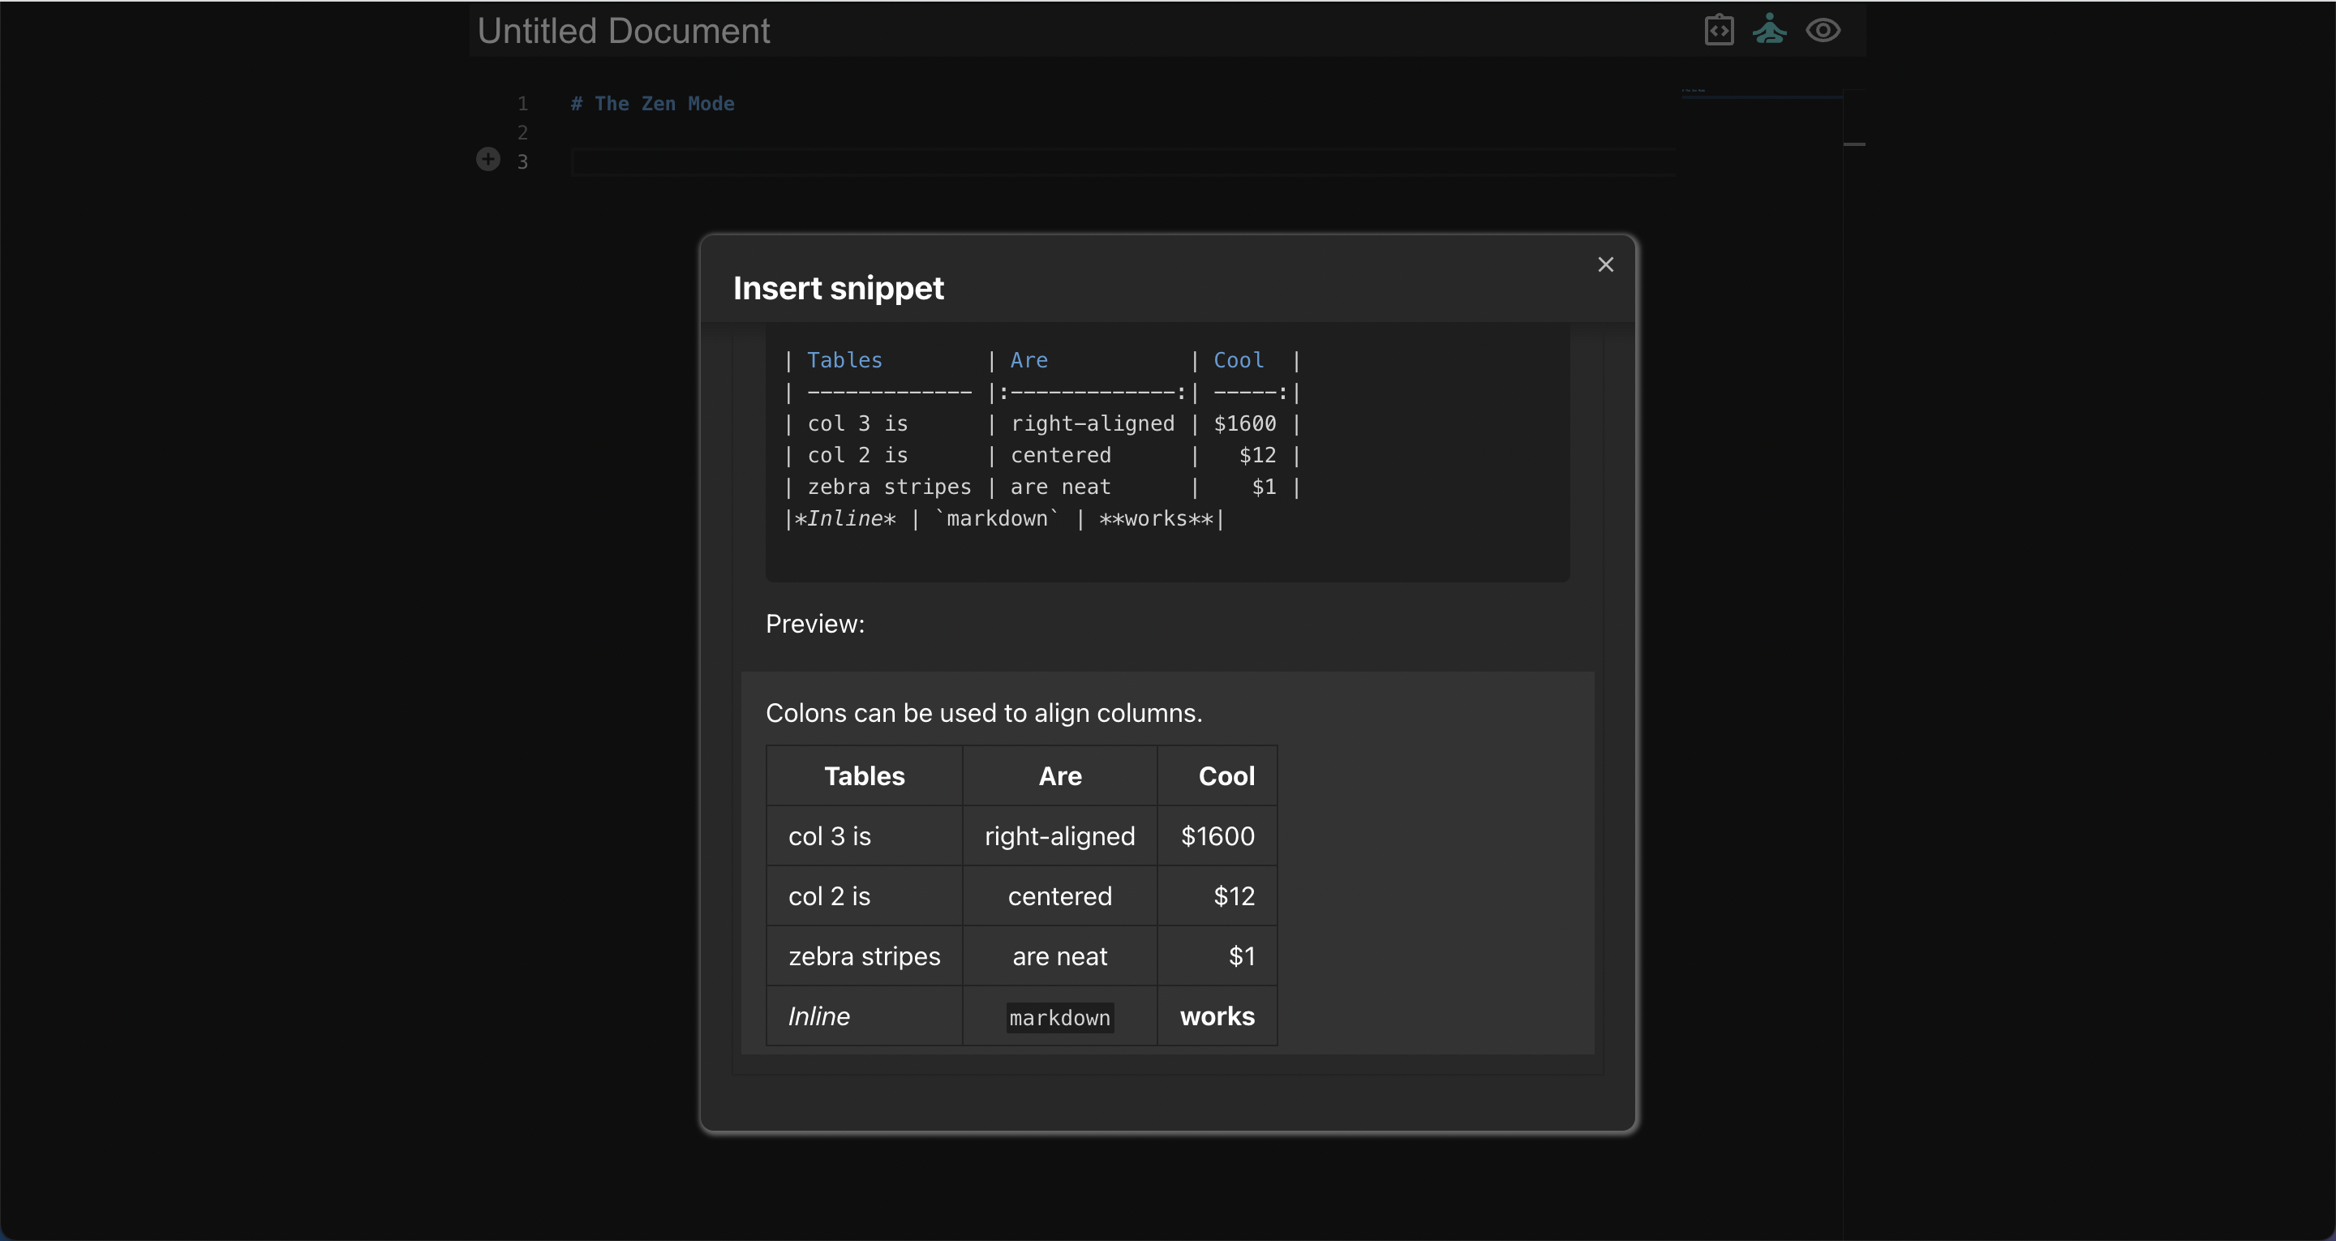
Task: Click the '# The Zen Mode' heading line
Action: point(653,105)
